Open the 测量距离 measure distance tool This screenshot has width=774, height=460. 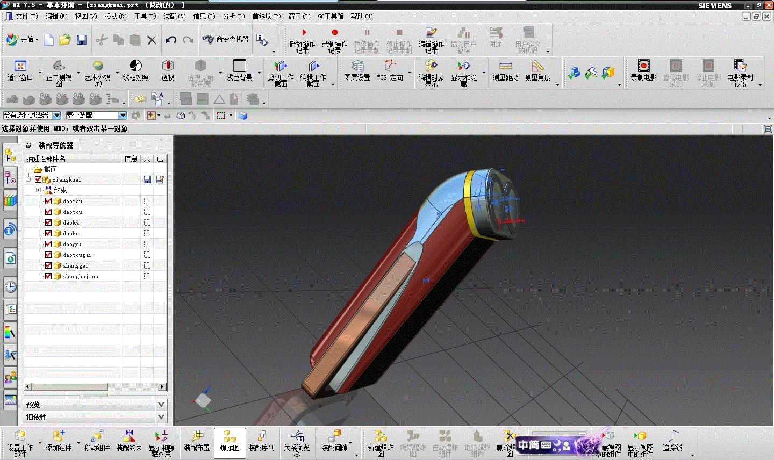(505, 71)
